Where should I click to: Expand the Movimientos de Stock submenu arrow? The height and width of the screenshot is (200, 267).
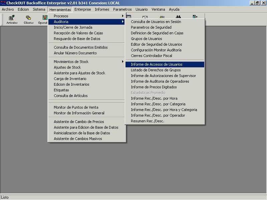coord(122,62)
